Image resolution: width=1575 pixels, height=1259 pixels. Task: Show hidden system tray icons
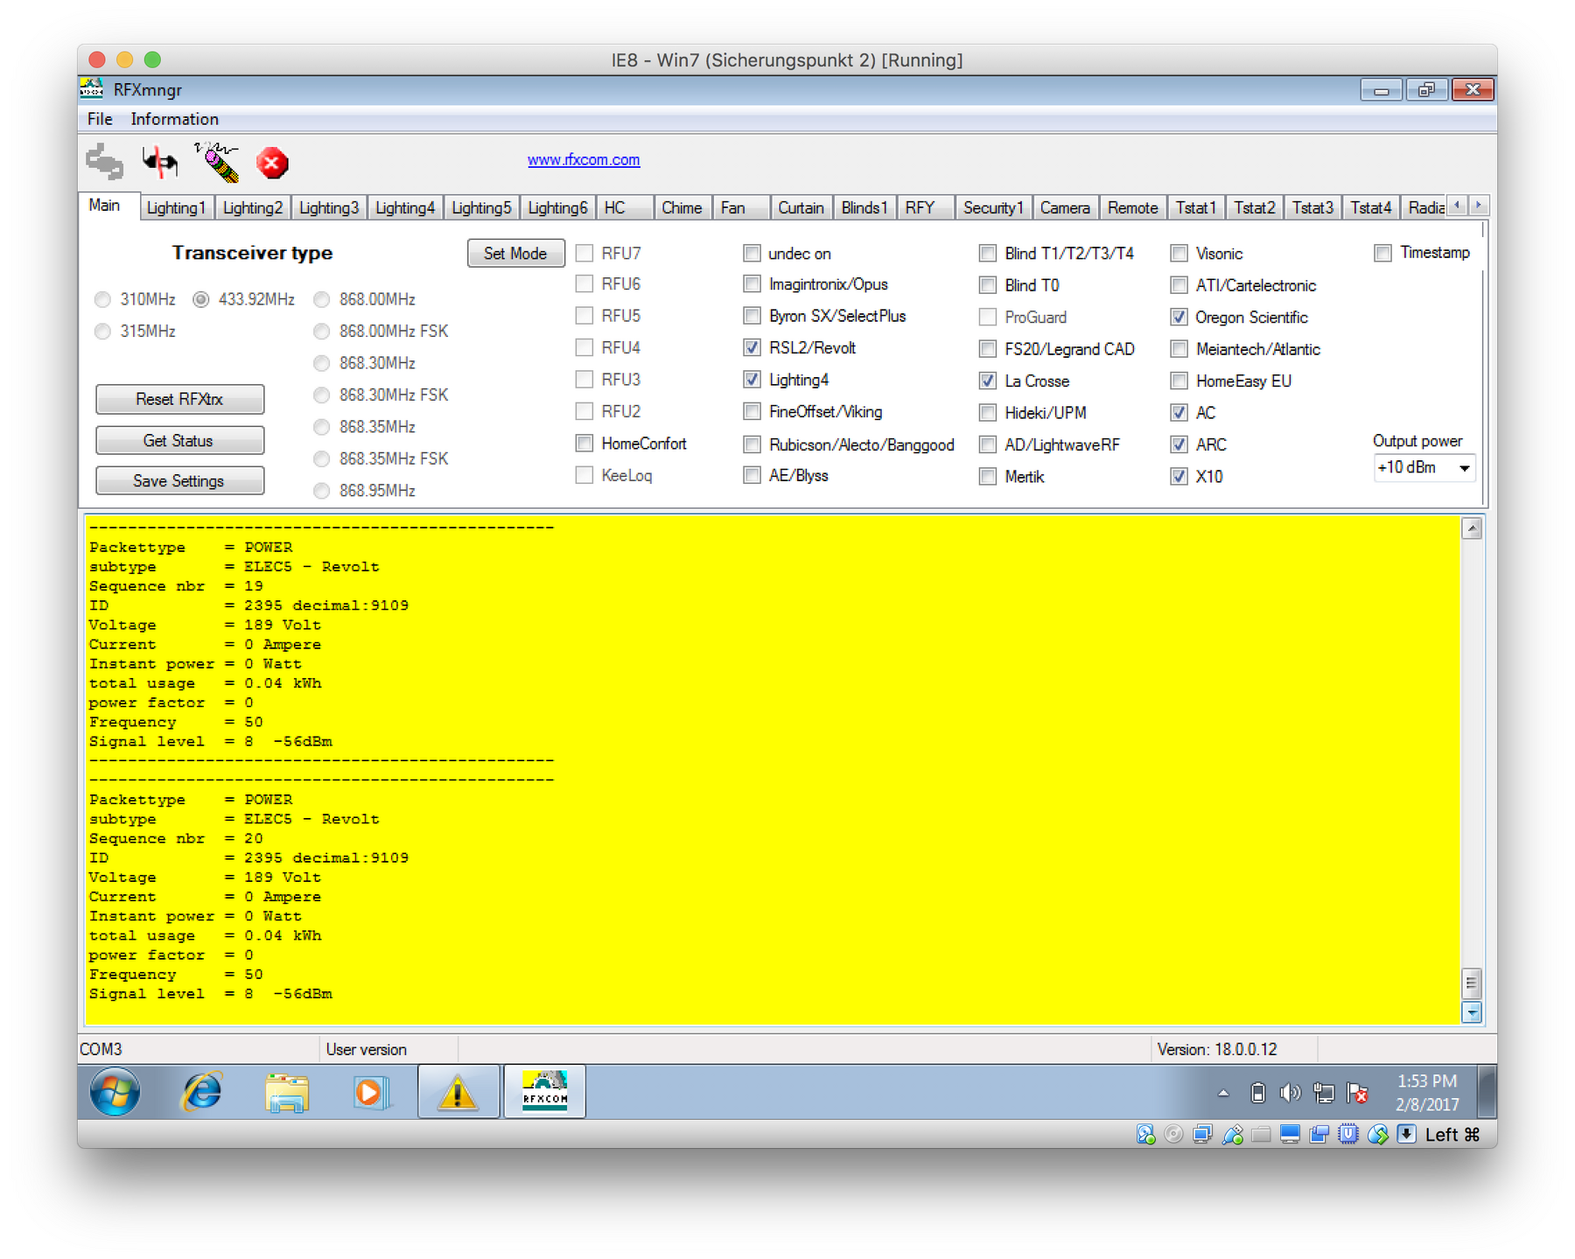pos(1223,1093)
